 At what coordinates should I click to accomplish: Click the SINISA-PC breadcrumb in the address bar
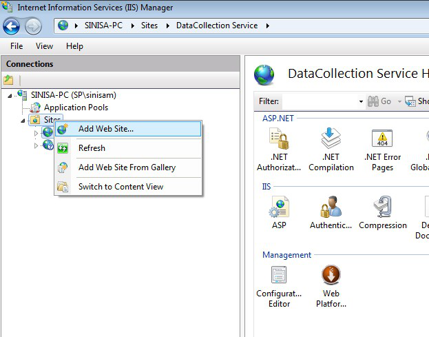pyautogui.click(x=103, y=25)
